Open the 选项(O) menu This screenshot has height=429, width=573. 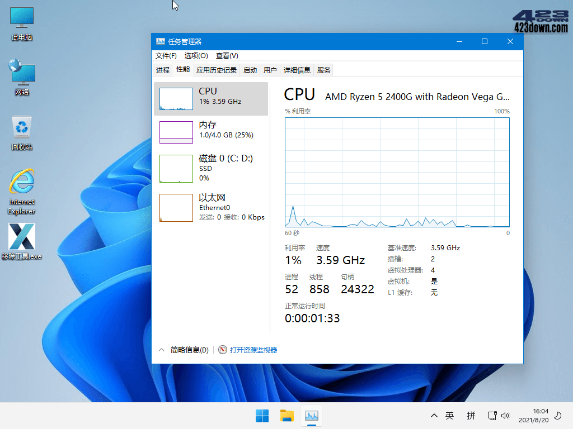click(196, 56)
